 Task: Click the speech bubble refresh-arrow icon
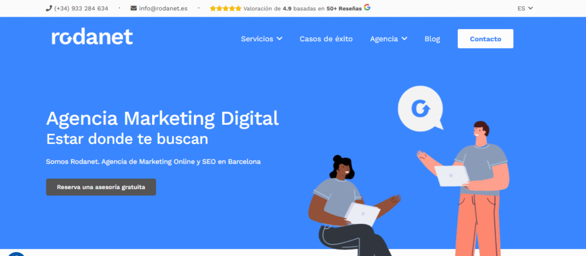coord(421,109)
